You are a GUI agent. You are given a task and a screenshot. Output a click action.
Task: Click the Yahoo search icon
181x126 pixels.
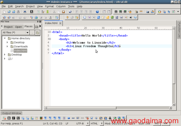pos(89,18)
